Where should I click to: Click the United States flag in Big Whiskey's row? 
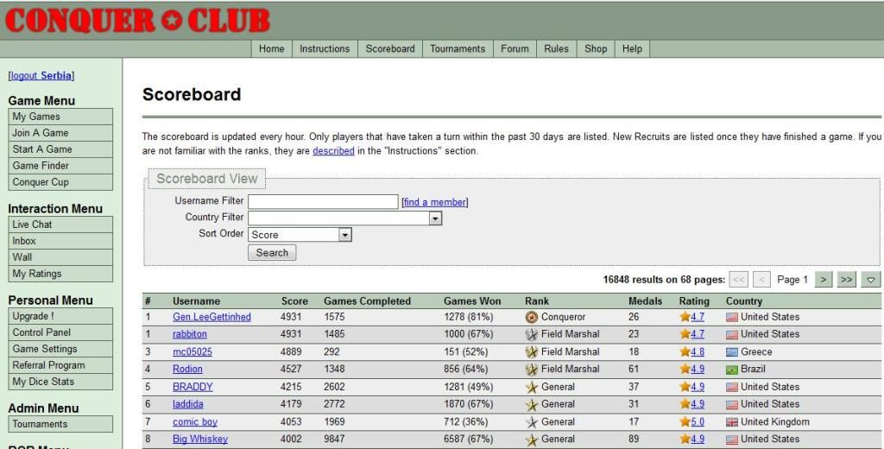pos(732,440)
